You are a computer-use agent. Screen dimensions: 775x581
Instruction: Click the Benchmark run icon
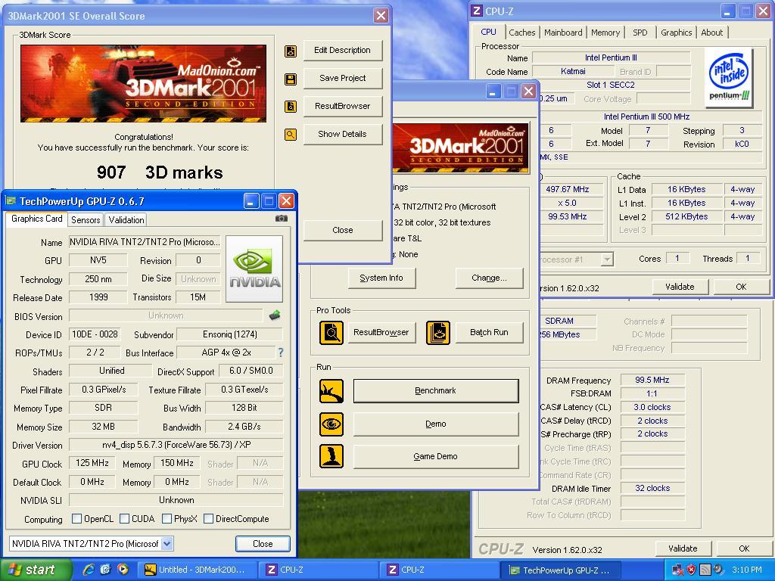pyautogui.click(x=331, y=391)
